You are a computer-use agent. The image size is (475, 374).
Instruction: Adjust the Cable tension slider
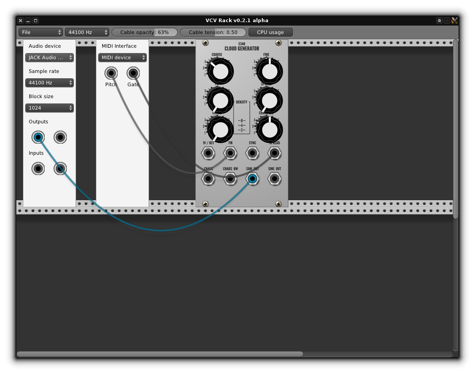tap(213, 32)
